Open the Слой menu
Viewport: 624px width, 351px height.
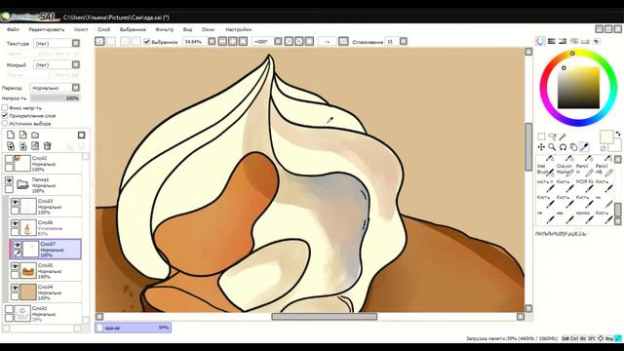pos(104,29)
